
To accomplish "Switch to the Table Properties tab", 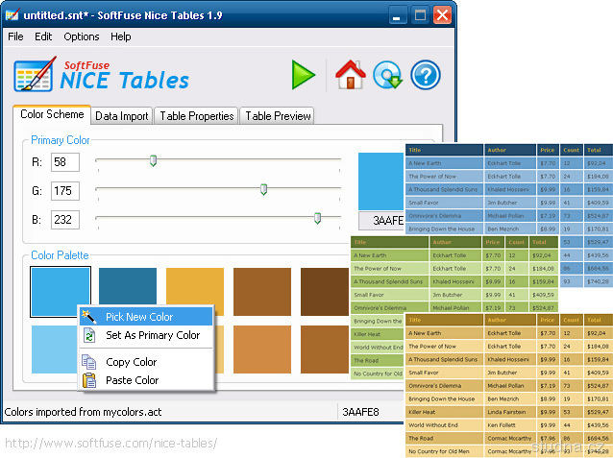I will [x=196, y=116].
